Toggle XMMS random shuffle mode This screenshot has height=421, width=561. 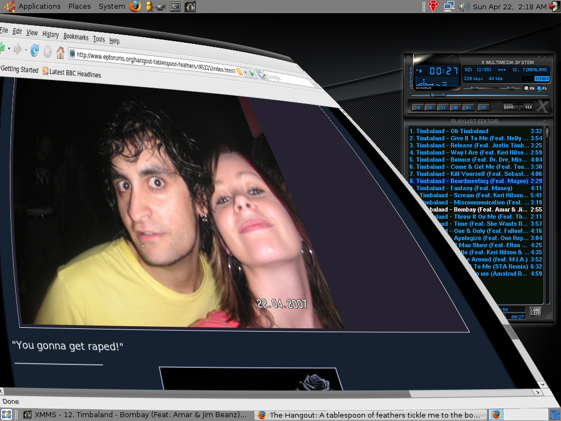pos(510,107)
